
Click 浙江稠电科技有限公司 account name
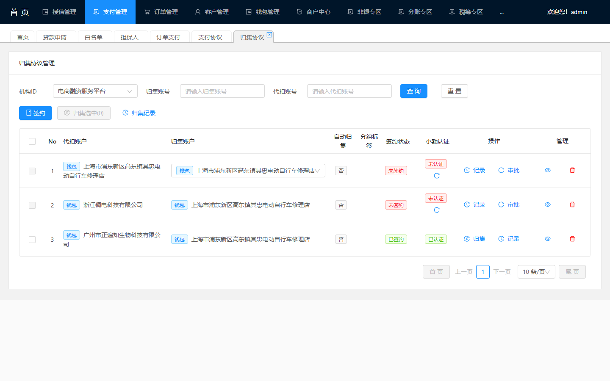pos(113,205)
